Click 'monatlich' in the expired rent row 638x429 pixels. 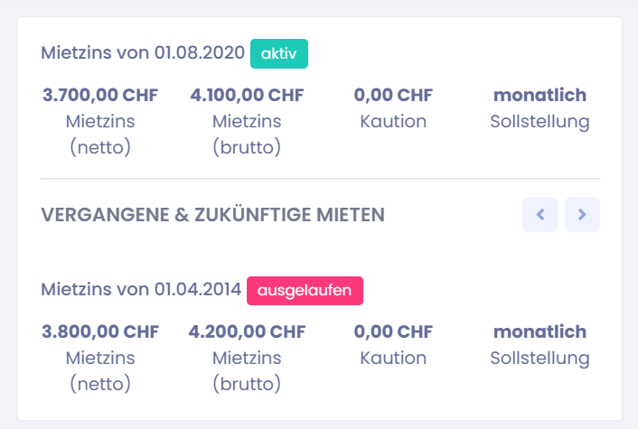click(x=539, y=331)
